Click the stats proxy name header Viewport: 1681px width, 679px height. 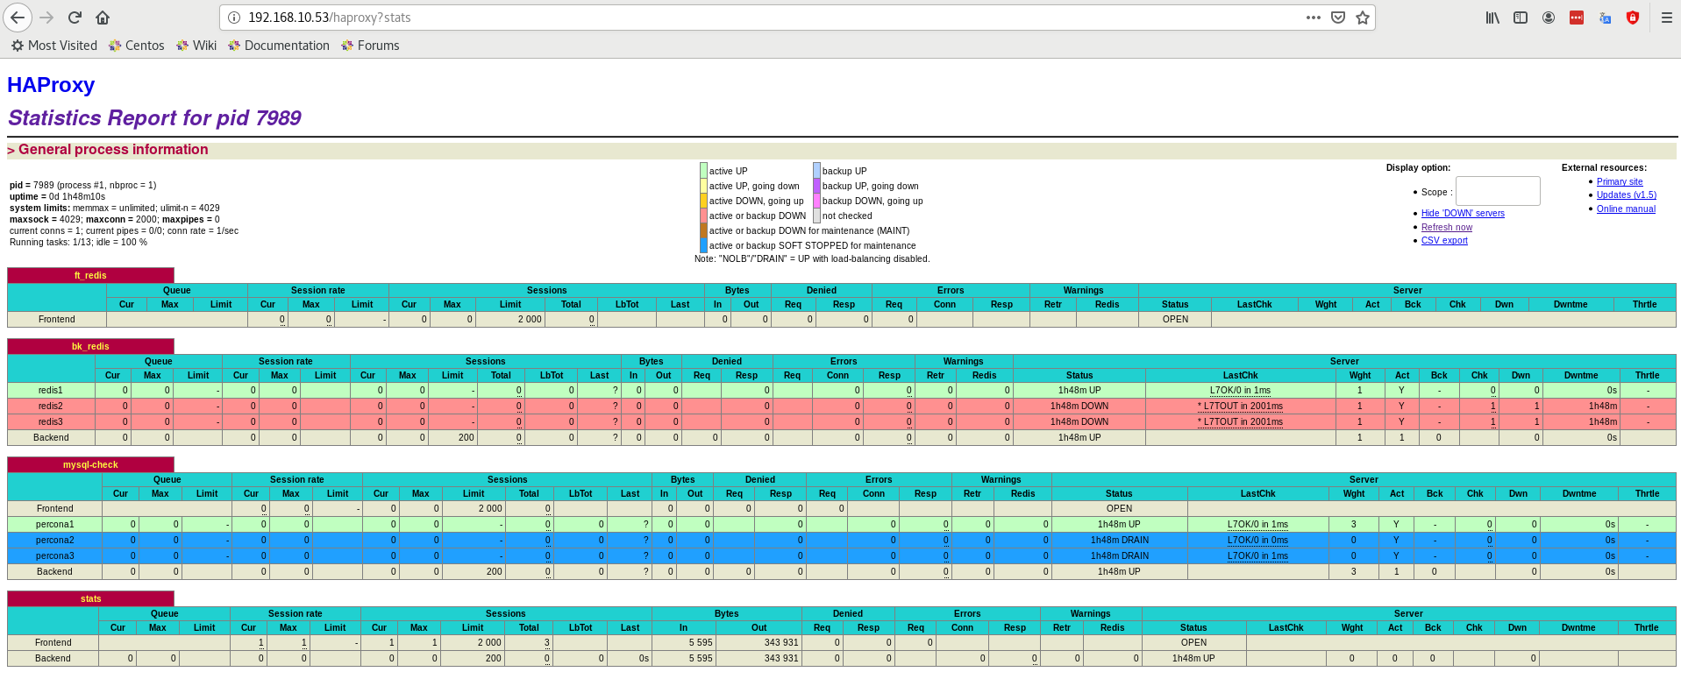(x=90, y=598)
